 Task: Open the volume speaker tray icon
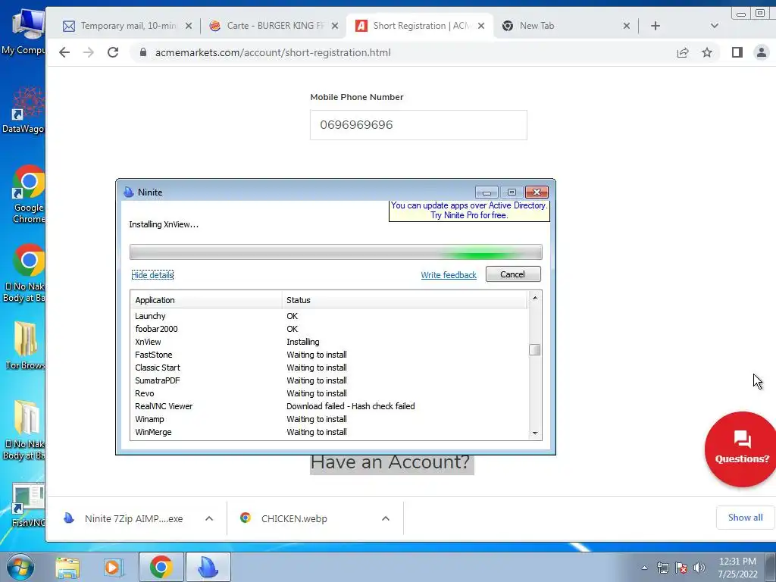click(x=699, y=568)
